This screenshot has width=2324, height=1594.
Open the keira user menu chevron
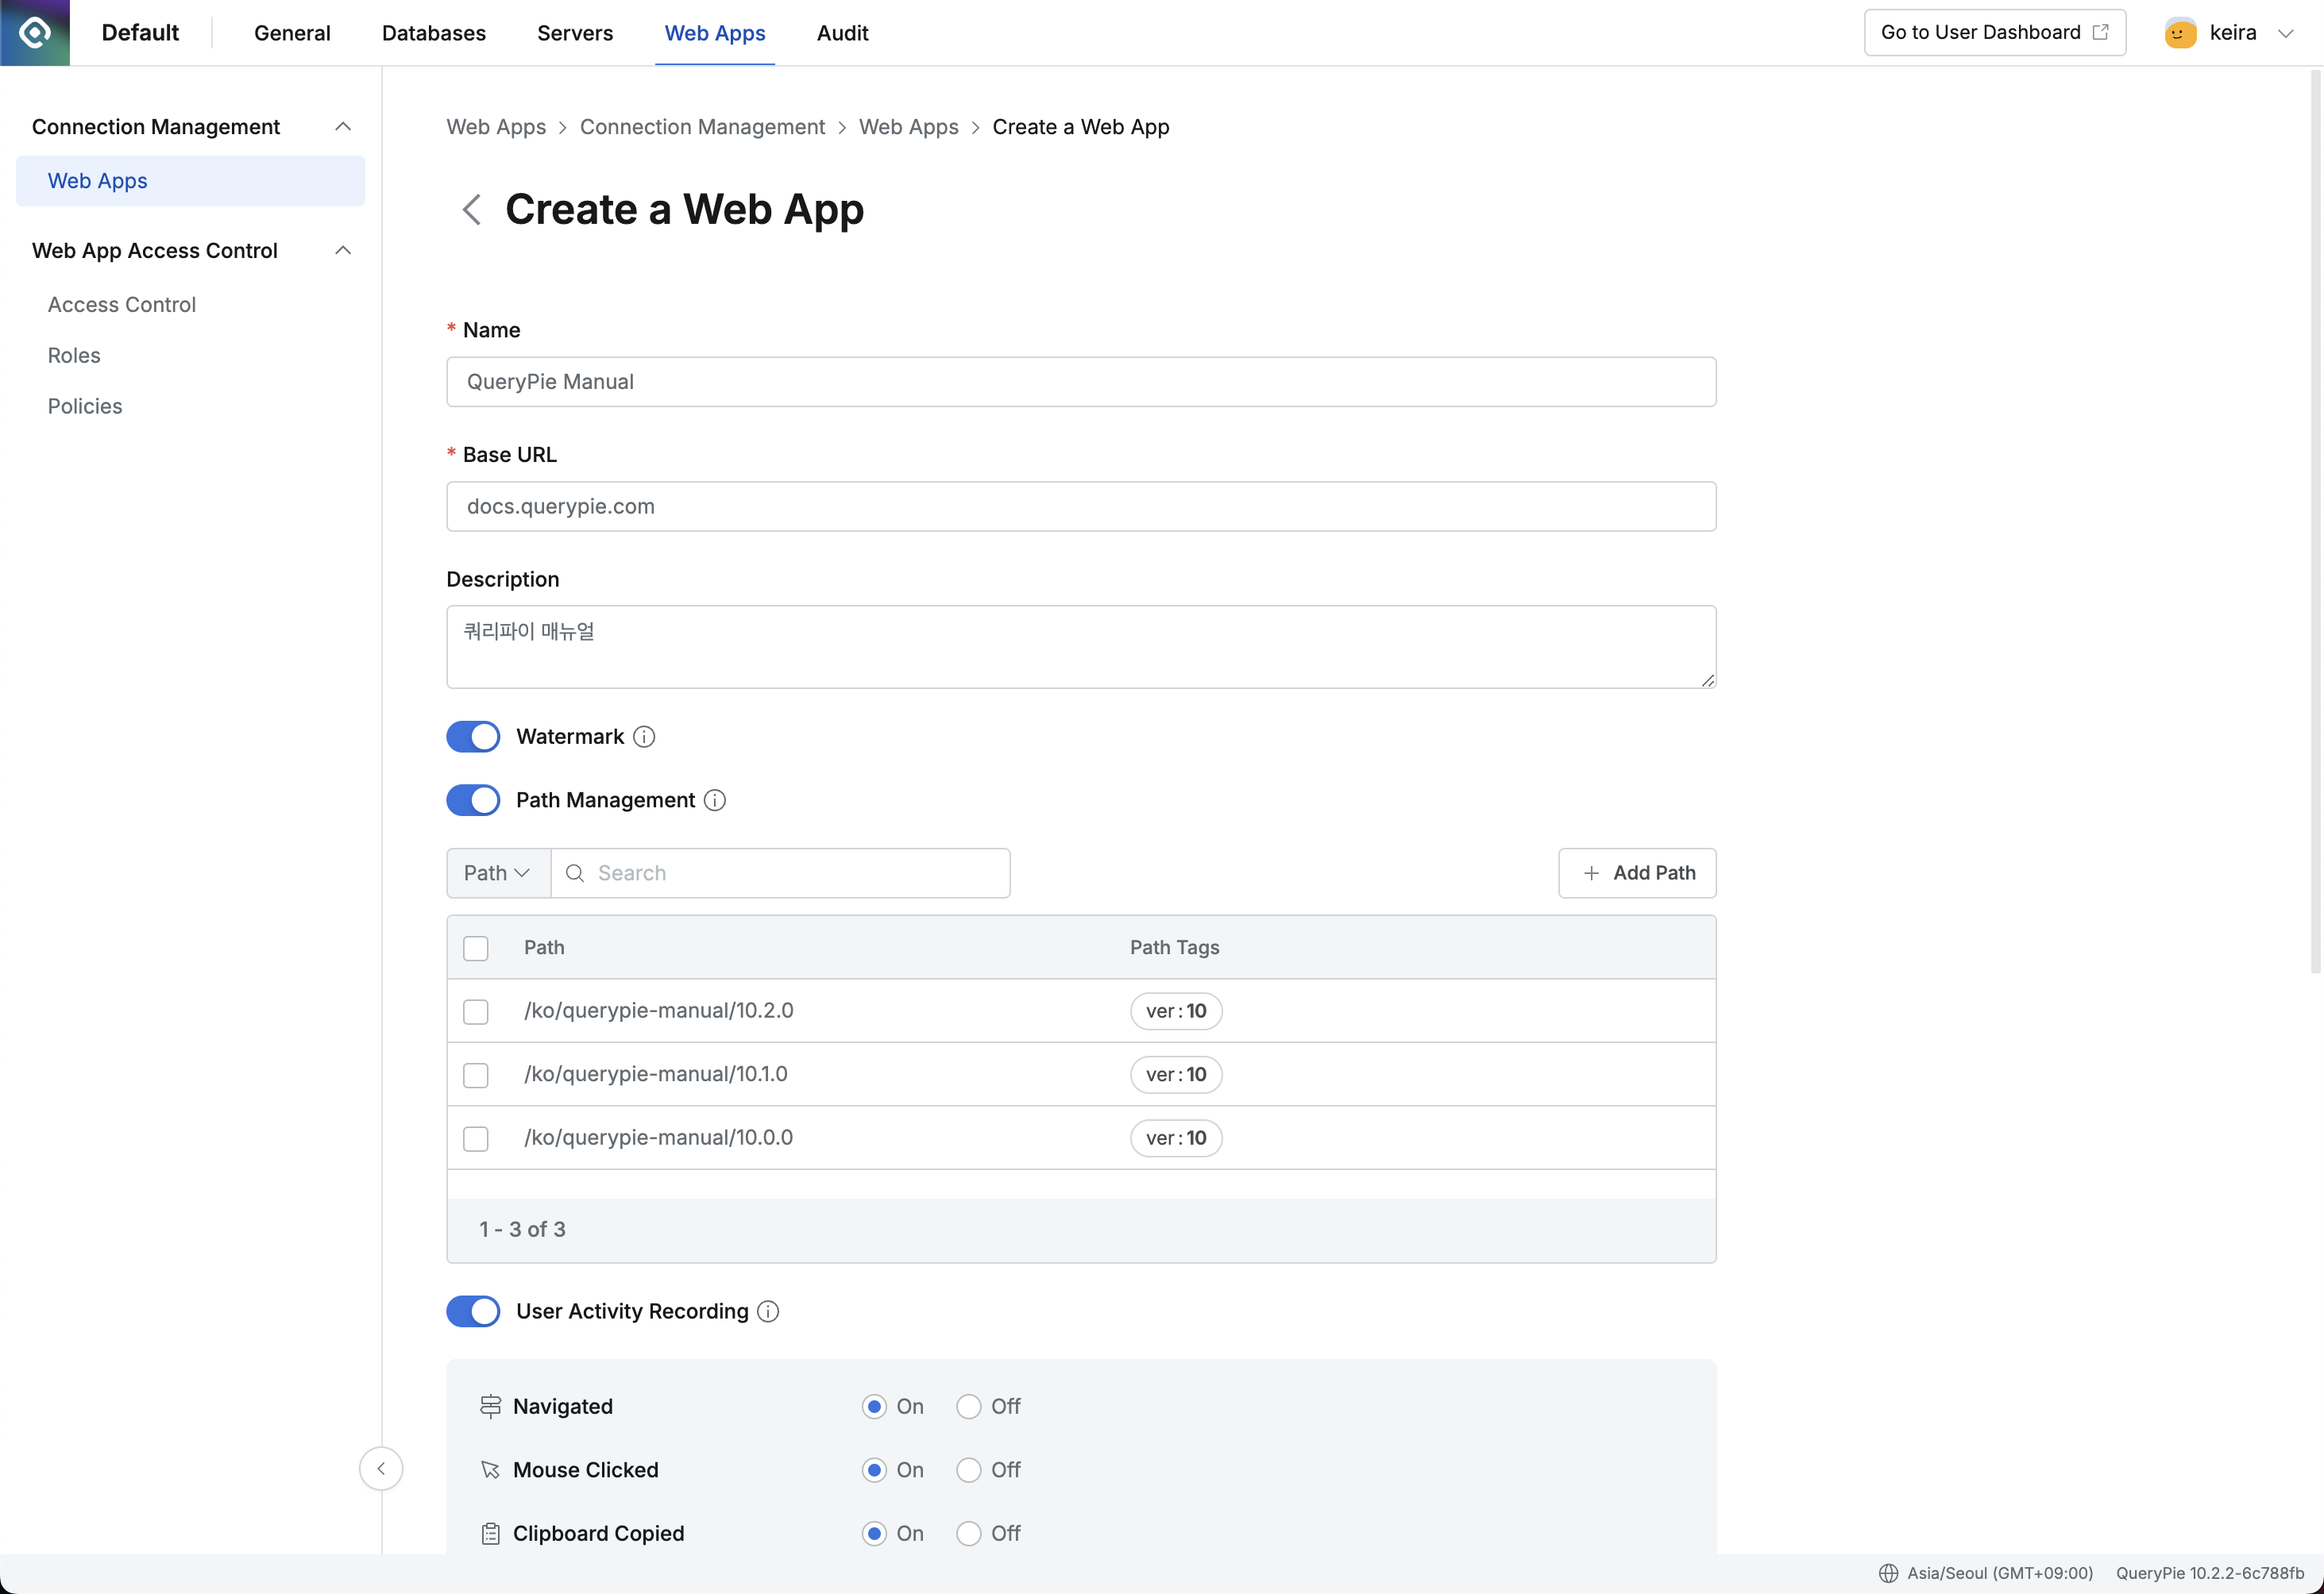coord(2285,33)
